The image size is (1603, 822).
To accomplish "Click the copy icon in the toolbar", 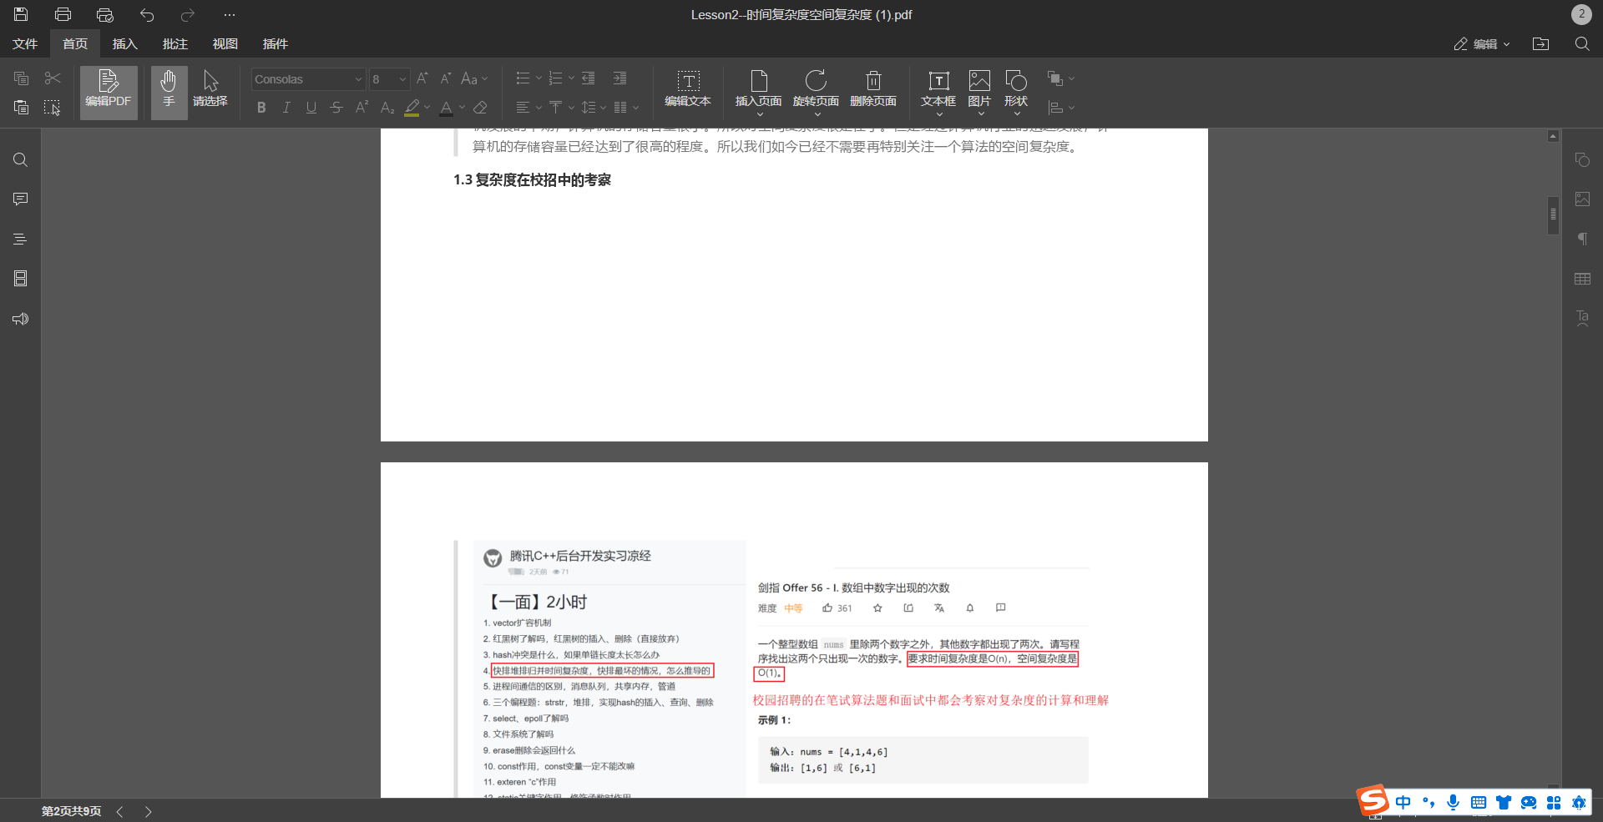I will click(x=22, y=78).
